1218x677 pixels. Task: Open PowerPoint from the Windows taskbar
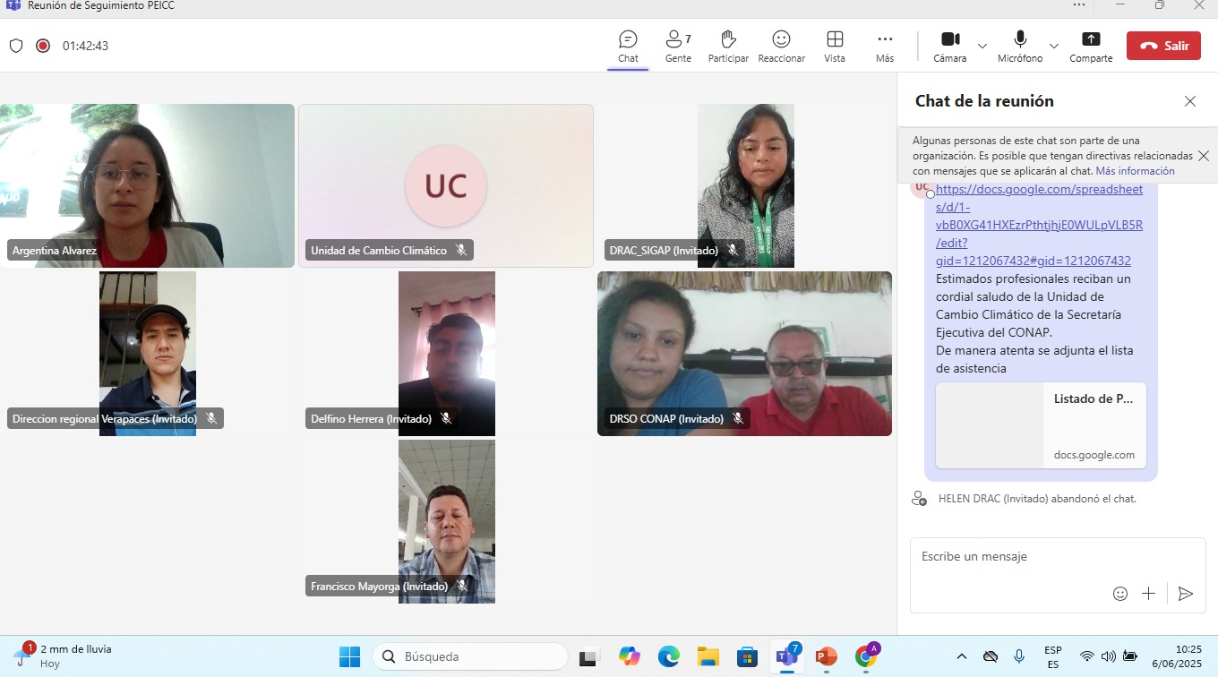click(826, 656)
